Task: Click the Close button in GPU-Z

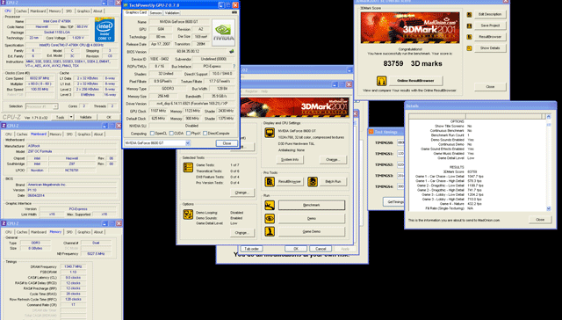Action: pos(227,143)
